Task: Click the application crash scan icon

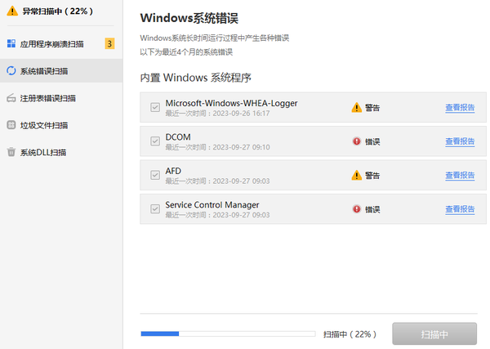Action: coord(11,43)
